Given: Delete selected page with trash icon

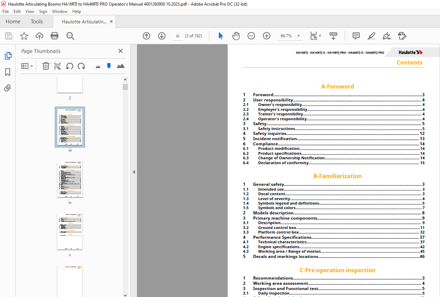Looking at the screenshot, I should [46, 66].
